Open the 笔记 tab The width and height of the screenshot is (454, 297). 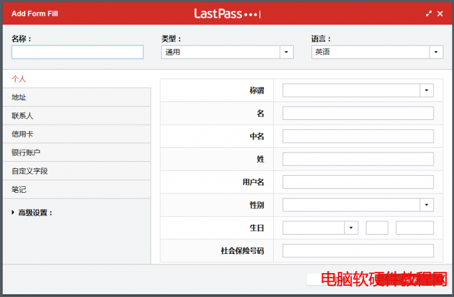click(x=77, y=190)
